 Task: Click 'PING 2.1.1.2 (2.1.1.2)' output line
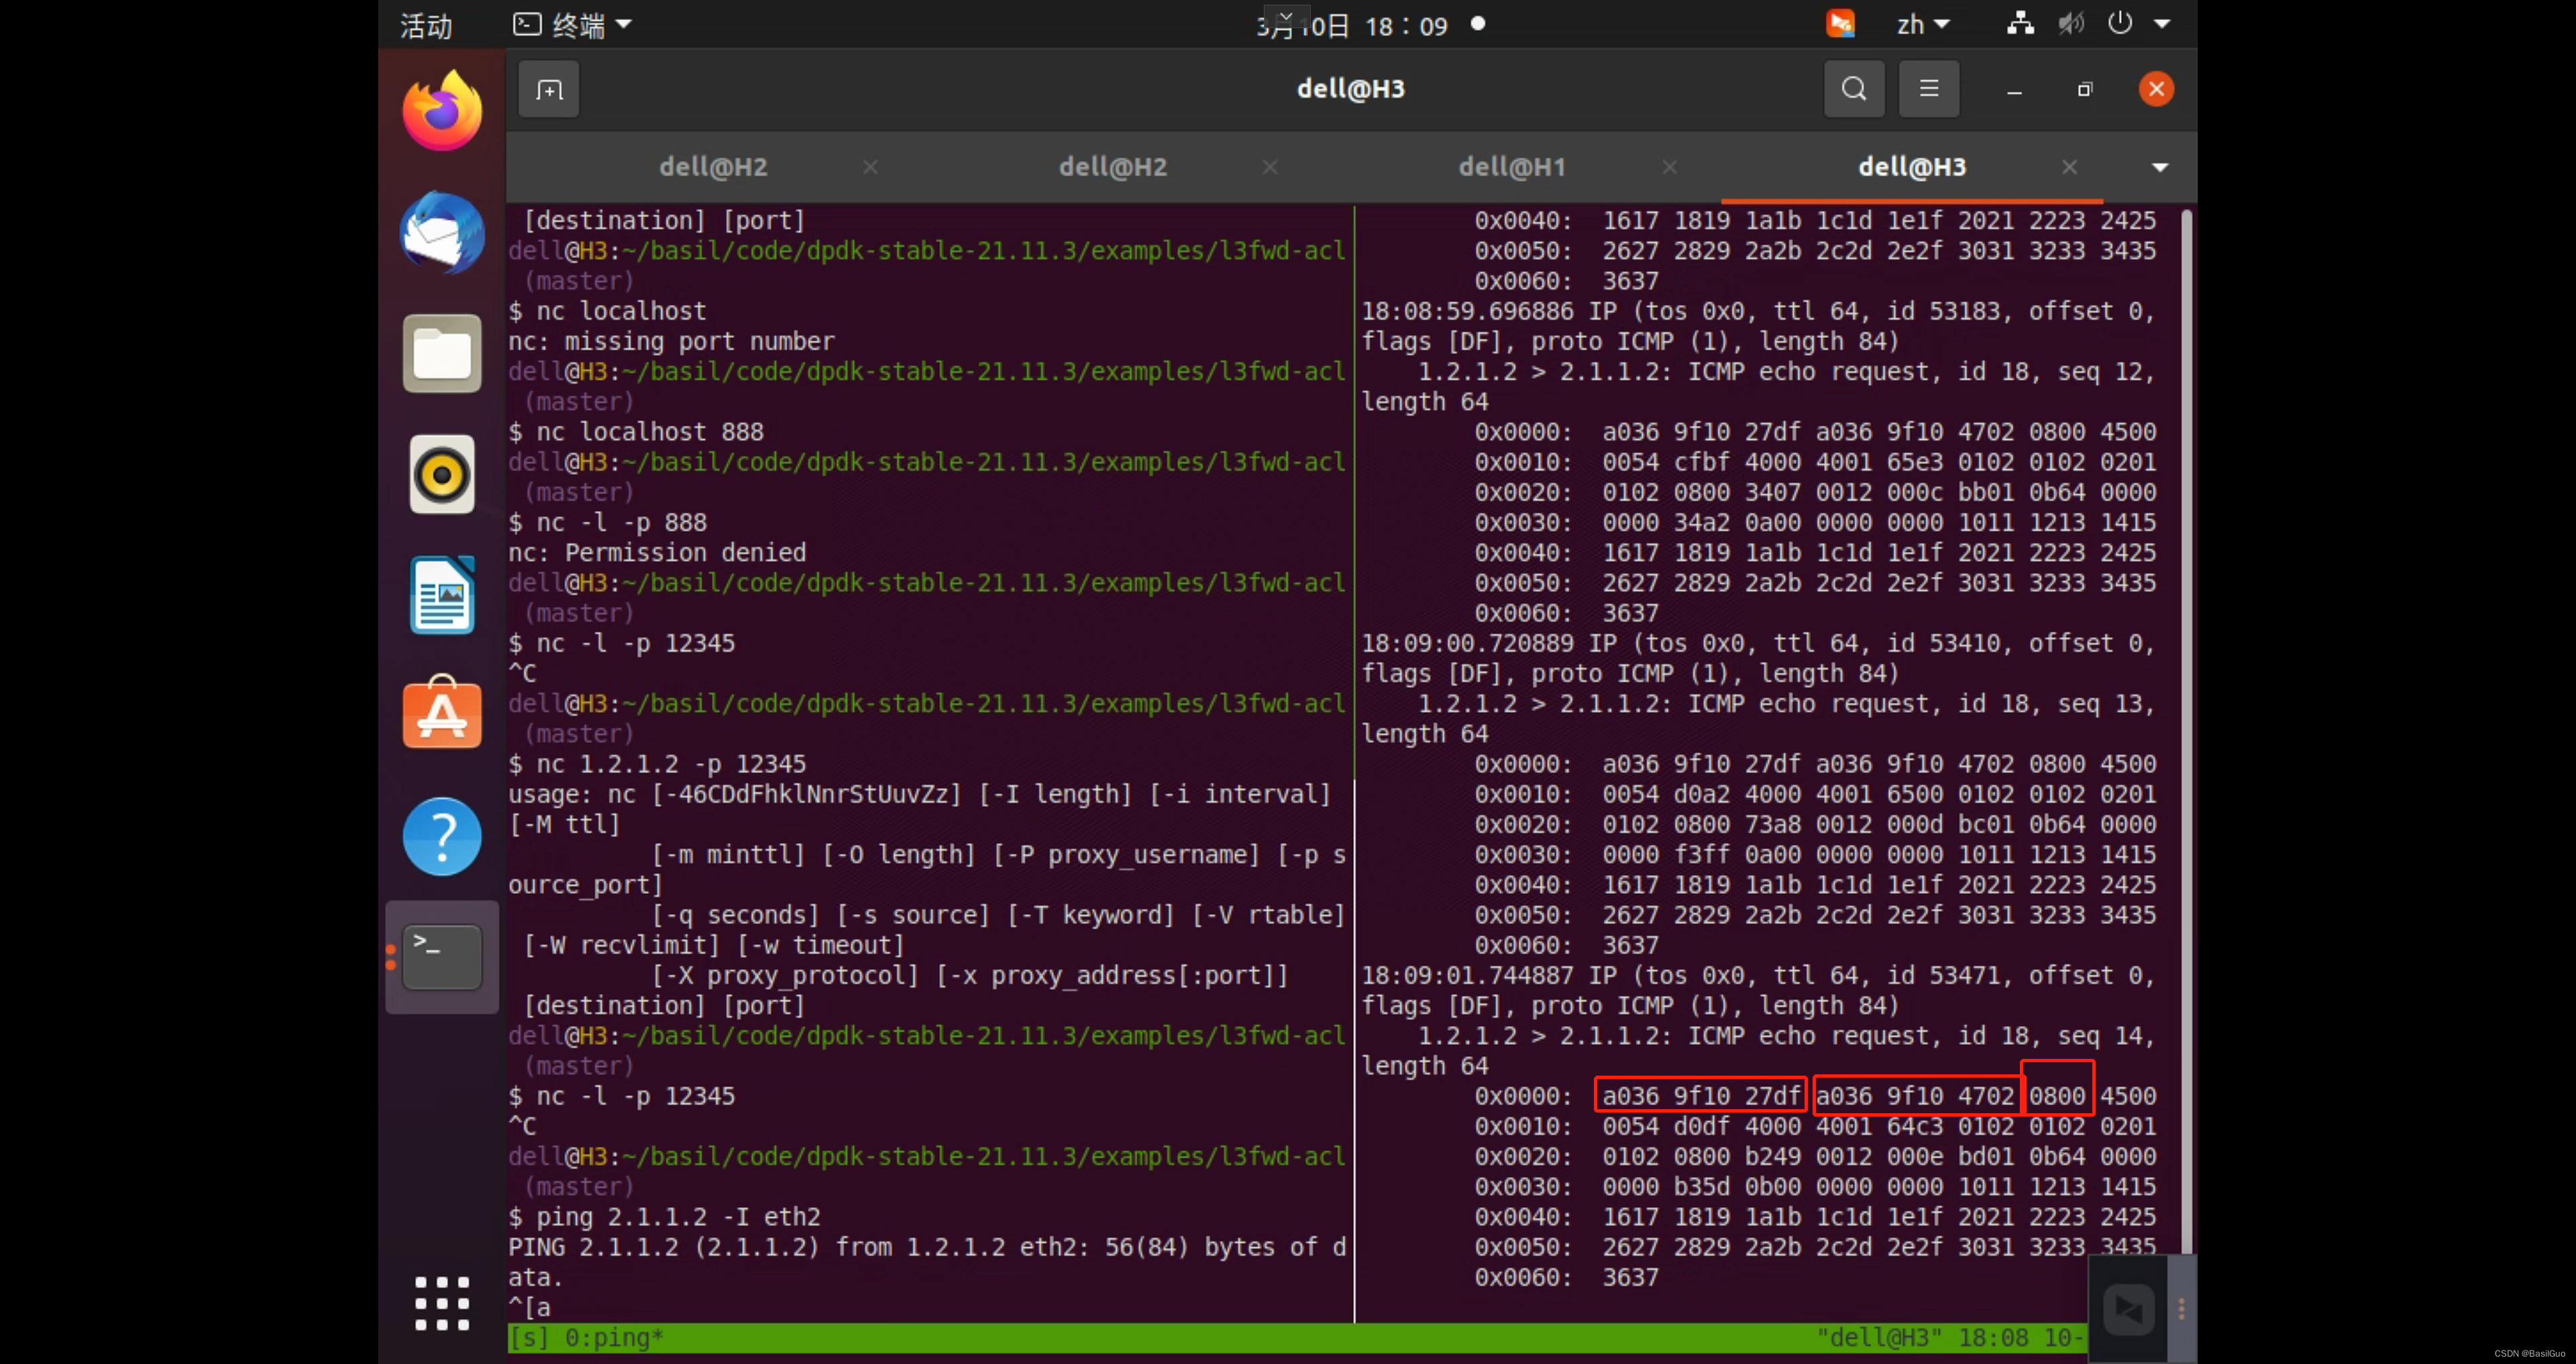(927, 1247)
